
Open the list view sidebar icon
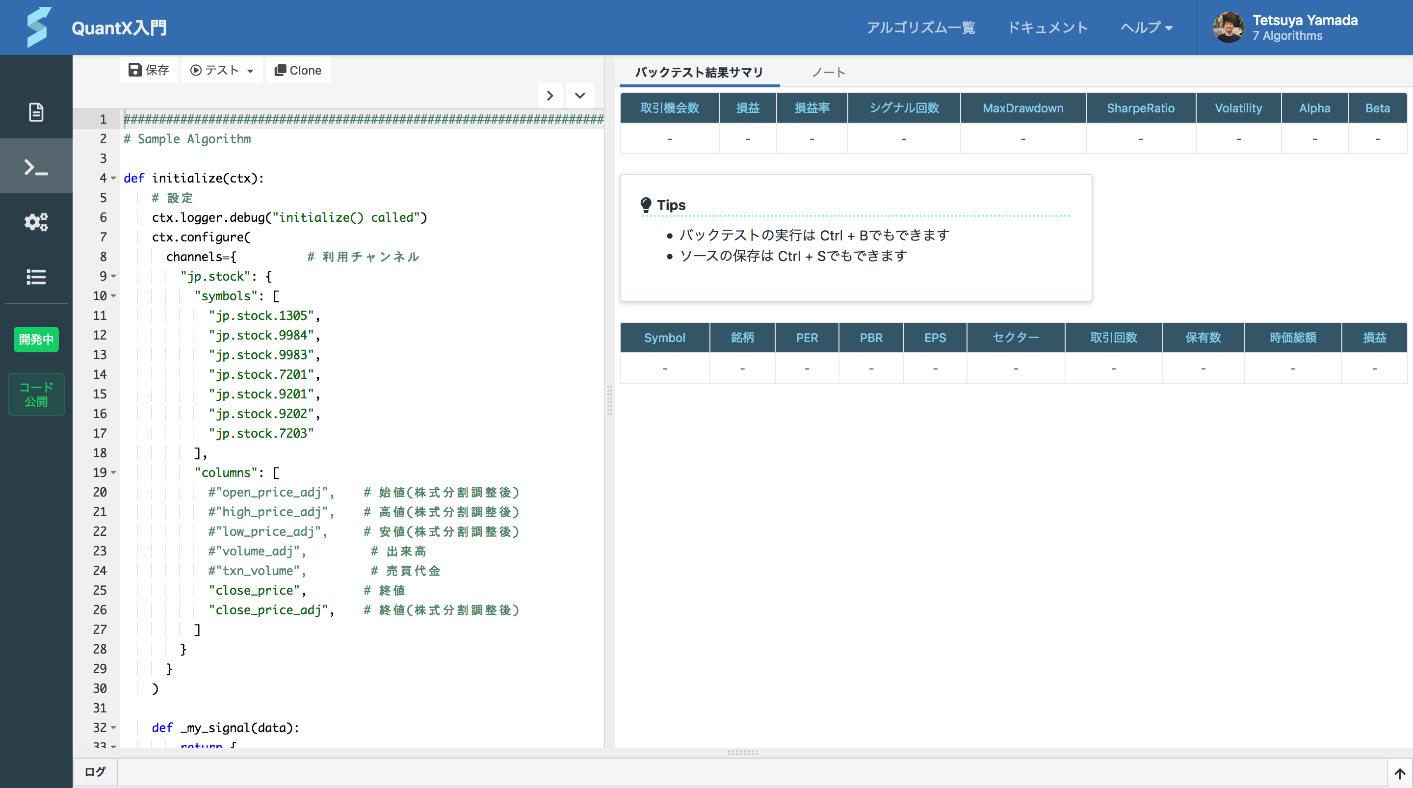pyautogui.click(x=36, y=277)
